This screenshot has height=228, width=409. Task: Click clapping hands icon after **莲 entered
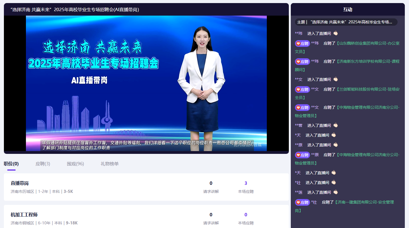[x=335, y=192]
